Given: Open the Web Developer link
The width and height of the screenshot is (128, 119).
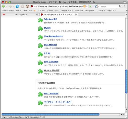Looking at the screenshot, I should [x=51, y=93].
